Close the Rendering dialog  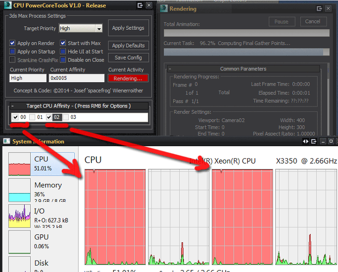[x=328, y=8]
